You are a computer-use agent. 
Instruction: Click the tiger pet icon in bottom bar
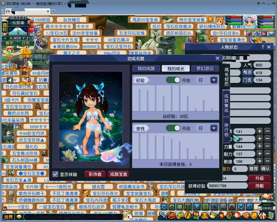tap(205, 215)
